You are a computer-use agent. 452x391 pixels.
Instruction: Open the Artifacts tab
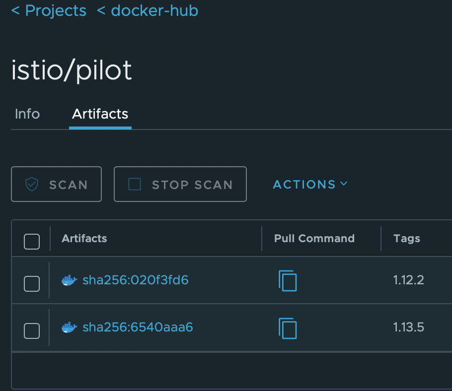100,114
